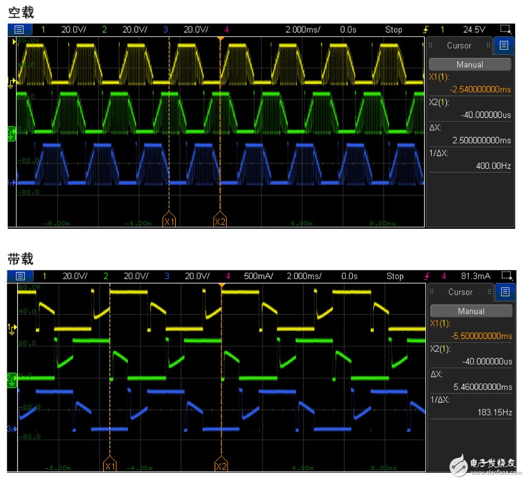Select the X2(1) value in the 带载 Cursor panel
The image size is (526, 481).
coord(487,361)
